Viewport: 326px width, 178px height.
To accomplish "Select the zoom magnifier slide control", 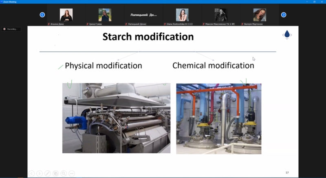I will (64, 174).
